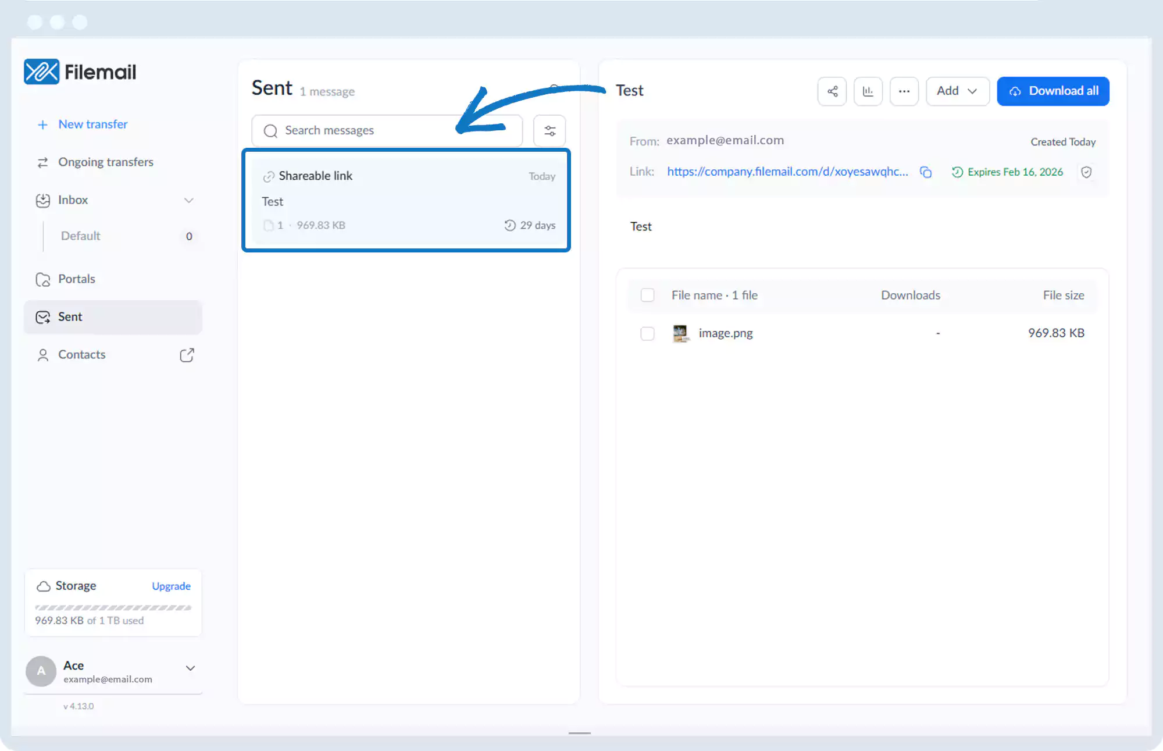1163x751 pixels.
Task: Open the download statistics chart icon
Action: click(868, 91)
